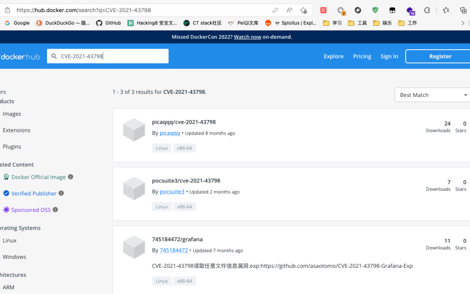Open the Hacking8 bookmark
Screen dimensions: 470x294
(152, 23)
